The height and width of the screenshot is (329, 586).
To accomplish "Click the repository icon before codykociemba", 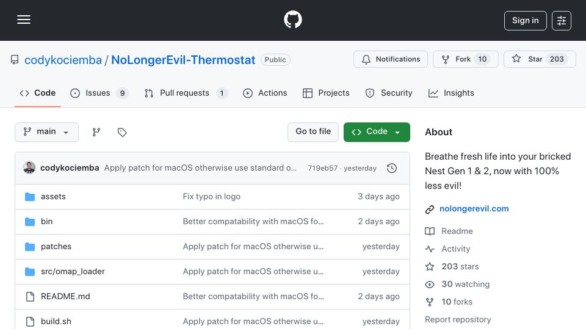I will [x=15, y=60].
